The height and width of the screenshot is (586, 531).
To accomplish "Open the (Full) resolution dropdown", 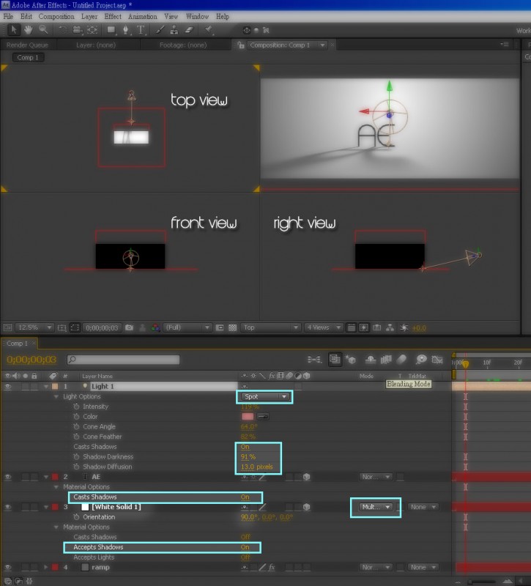I will (x=187, y=327).
